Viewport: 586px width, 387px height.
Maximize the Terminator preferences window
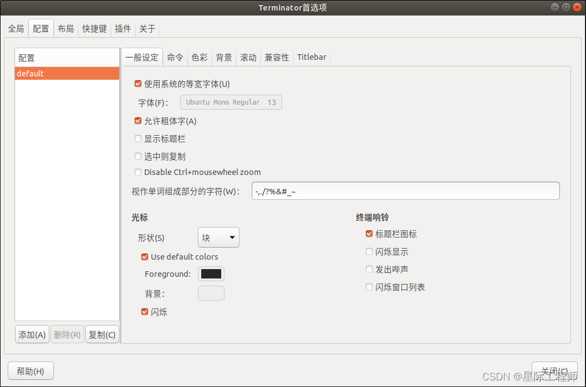pos(566,7)
